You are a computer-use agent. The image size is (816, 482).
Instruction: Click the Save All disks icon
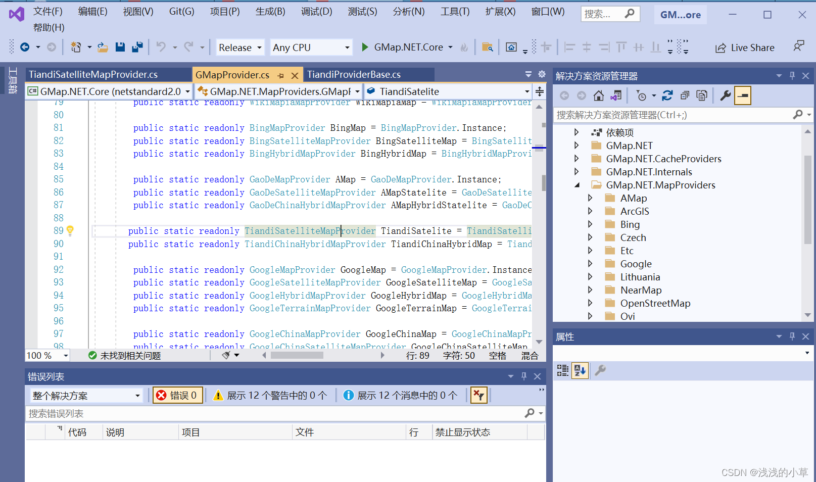coord(137,47)
